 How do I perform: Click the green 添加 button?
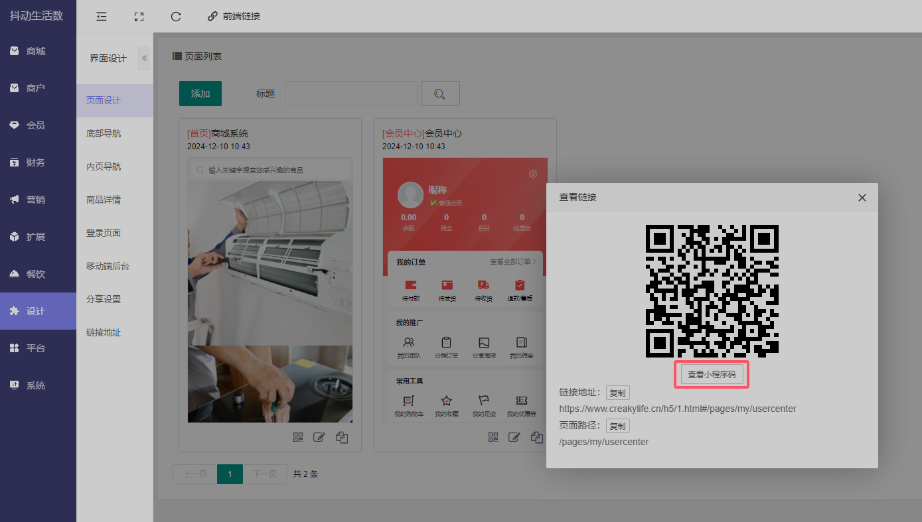point(200,94)
